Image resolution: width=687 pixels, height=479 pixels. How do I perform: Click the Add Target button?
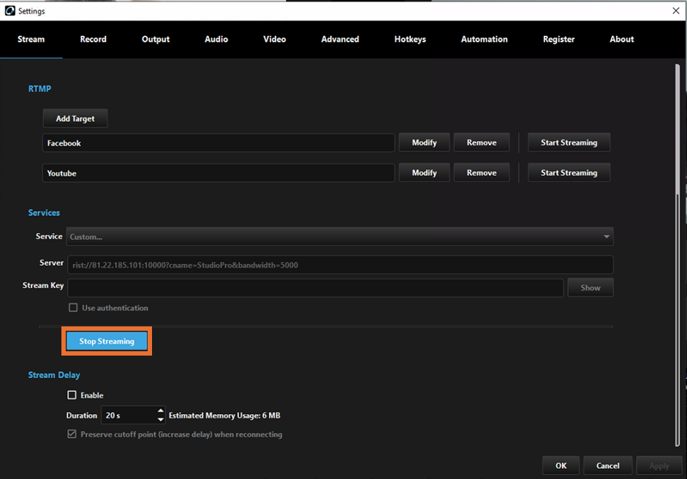coord(75,118)
